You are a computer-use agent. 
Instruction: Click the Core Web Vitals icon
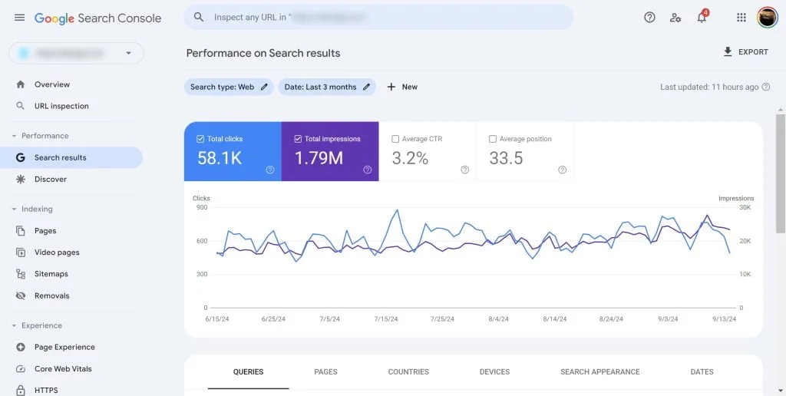tap(21, 369)
